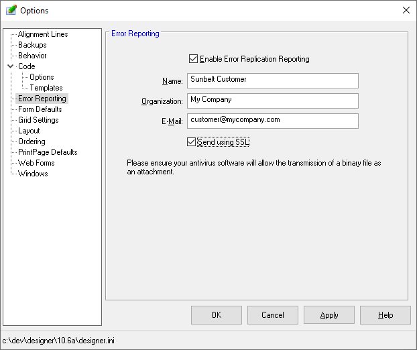The width and height of the screenshot is (417, 350).
Task: Collapse the Code tree node
Action: 10,66
